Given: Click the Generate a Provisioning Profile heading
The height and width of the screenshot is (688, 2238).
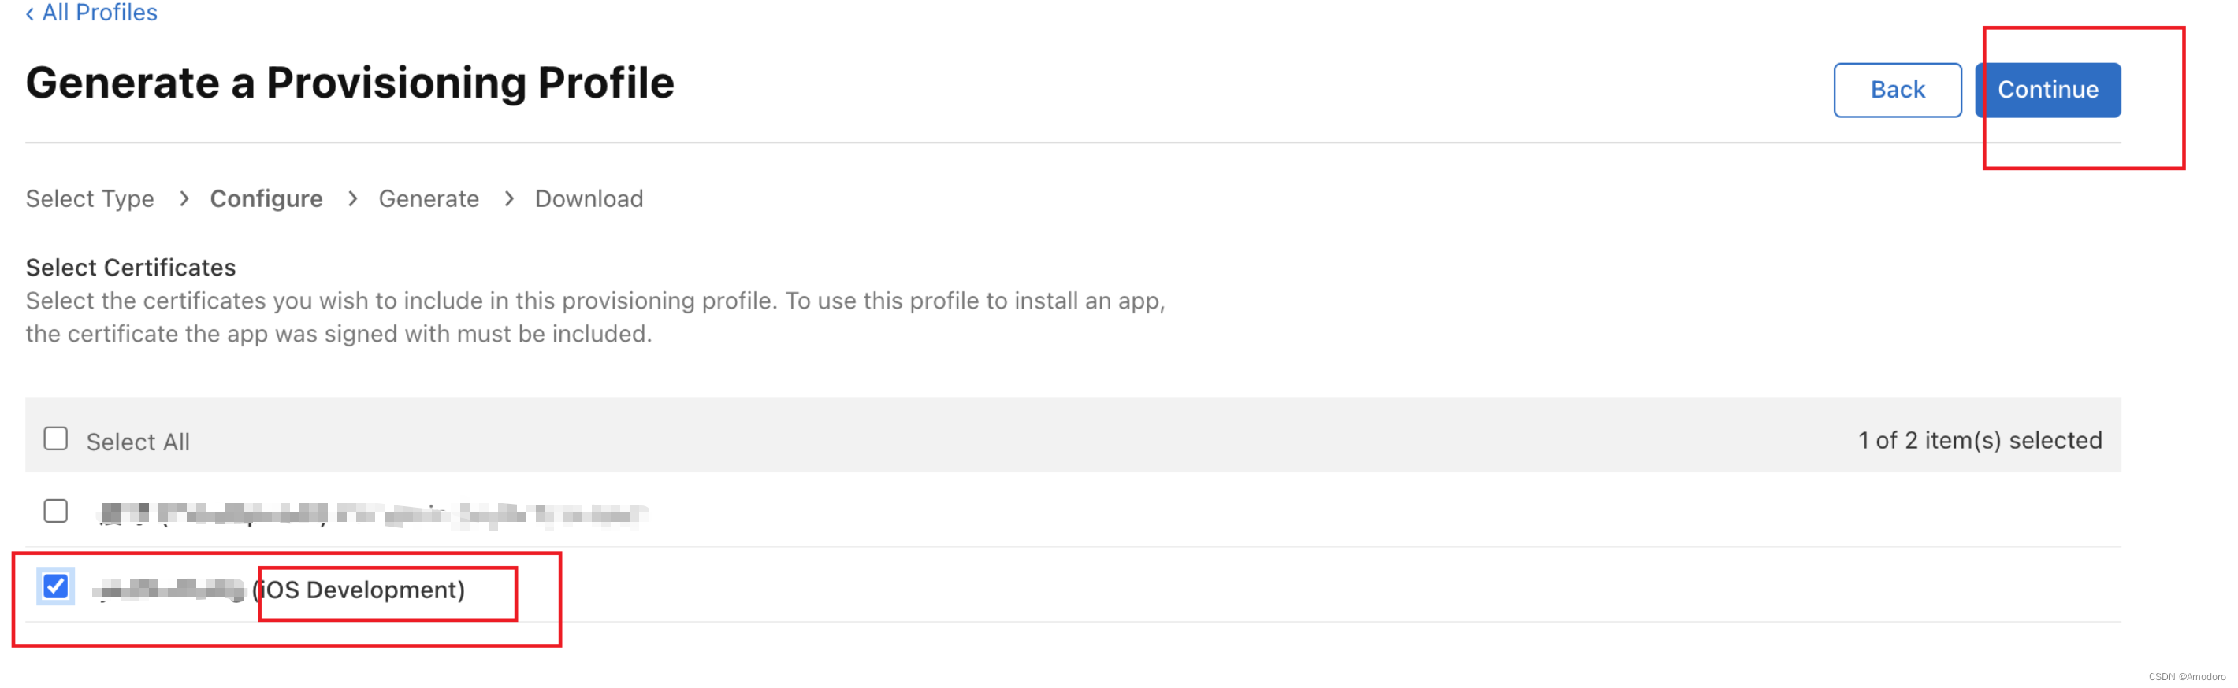Looking at the screenshot, I should (349, 83).
